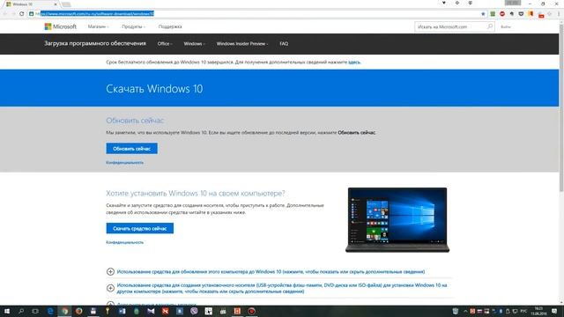Click the red Adblock extension icon
Viewport: 564px width, 317px height.
click(502, 14)
